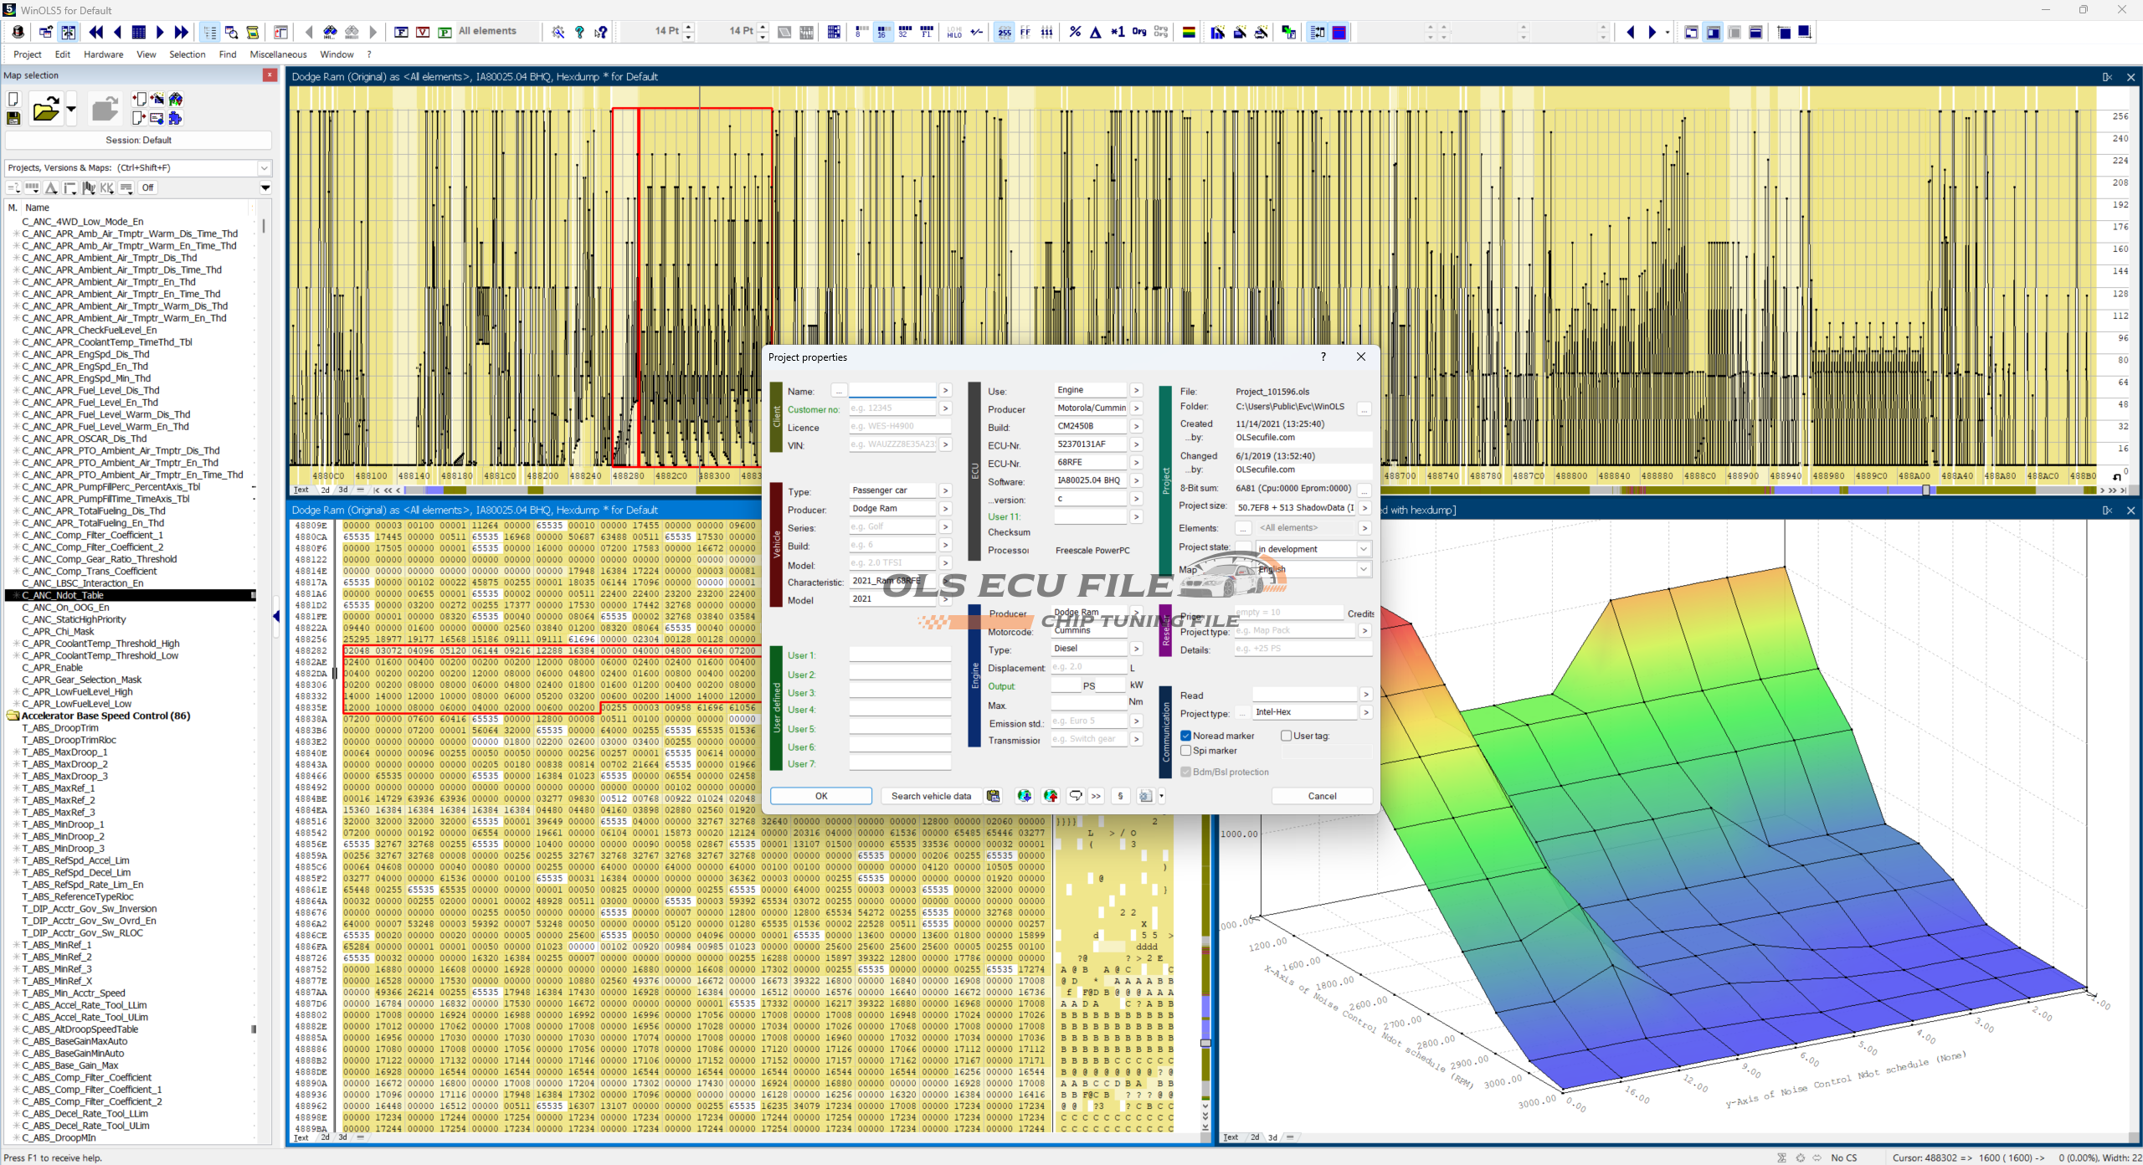2143x1165 pixels.
Task: Collapse the Accelerator Base Speed Control folder
Action: 13,716
